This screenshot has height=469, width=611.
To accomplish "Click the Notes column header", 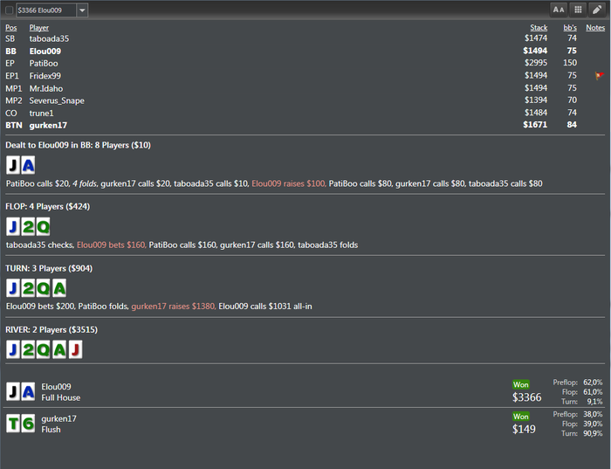I will 595,28.
